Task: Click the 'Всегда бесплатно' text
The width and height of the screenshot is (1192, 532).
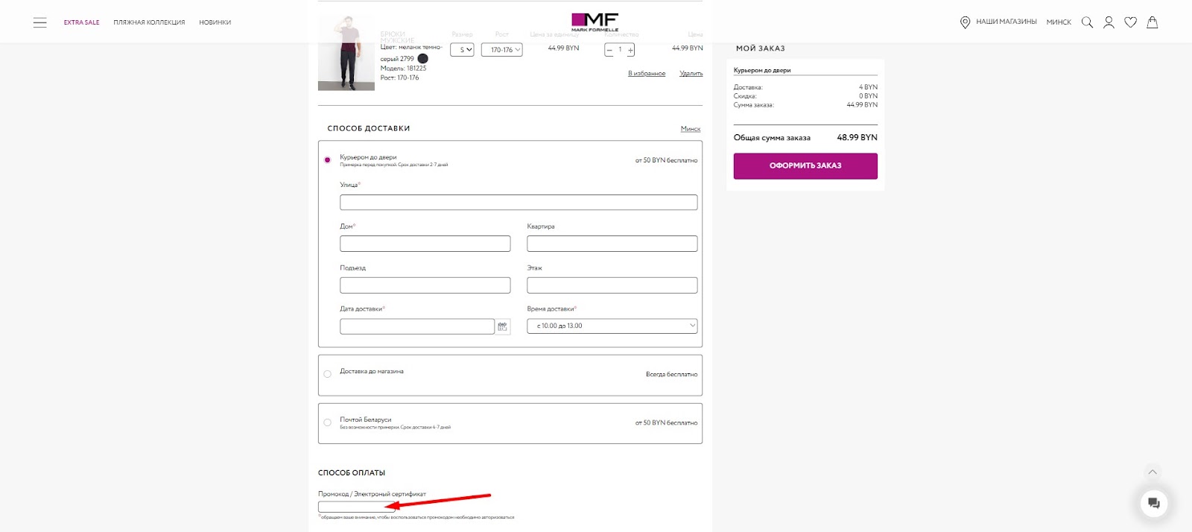Action: 671,374
